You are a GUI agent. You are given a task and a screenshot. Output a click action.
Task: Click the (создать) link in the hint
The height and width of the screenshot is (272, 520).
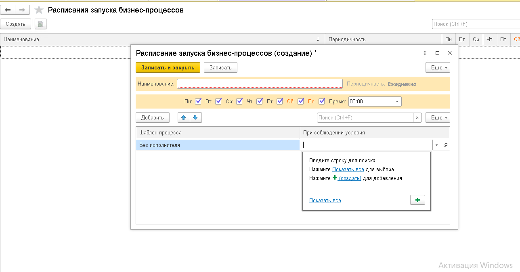pyautogui.click(x=350, y=178)
